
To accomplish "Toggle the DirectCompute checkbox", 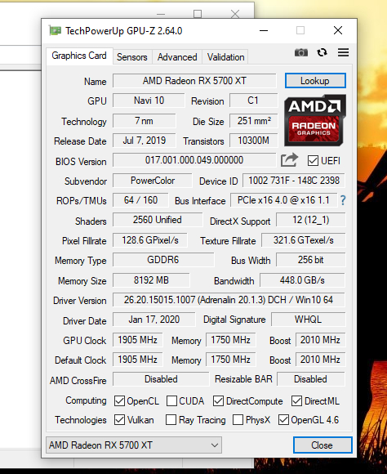I will click(x=218, y=400).
